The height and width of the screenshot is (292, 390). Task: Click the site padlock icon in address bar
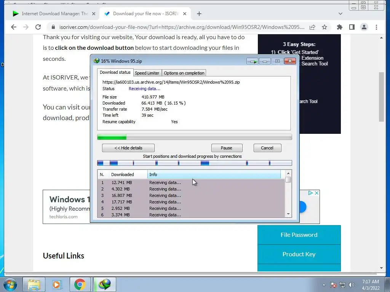[x=53, y=27]
